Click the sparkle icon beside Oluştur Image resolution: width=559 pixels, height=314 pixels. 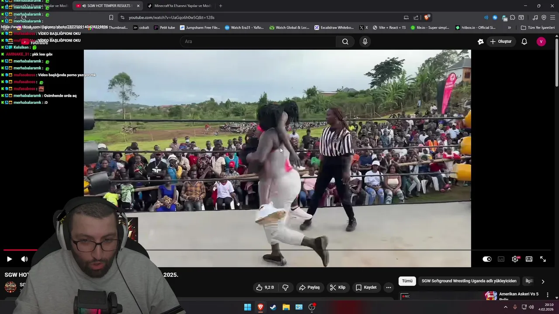coord(480,41)
